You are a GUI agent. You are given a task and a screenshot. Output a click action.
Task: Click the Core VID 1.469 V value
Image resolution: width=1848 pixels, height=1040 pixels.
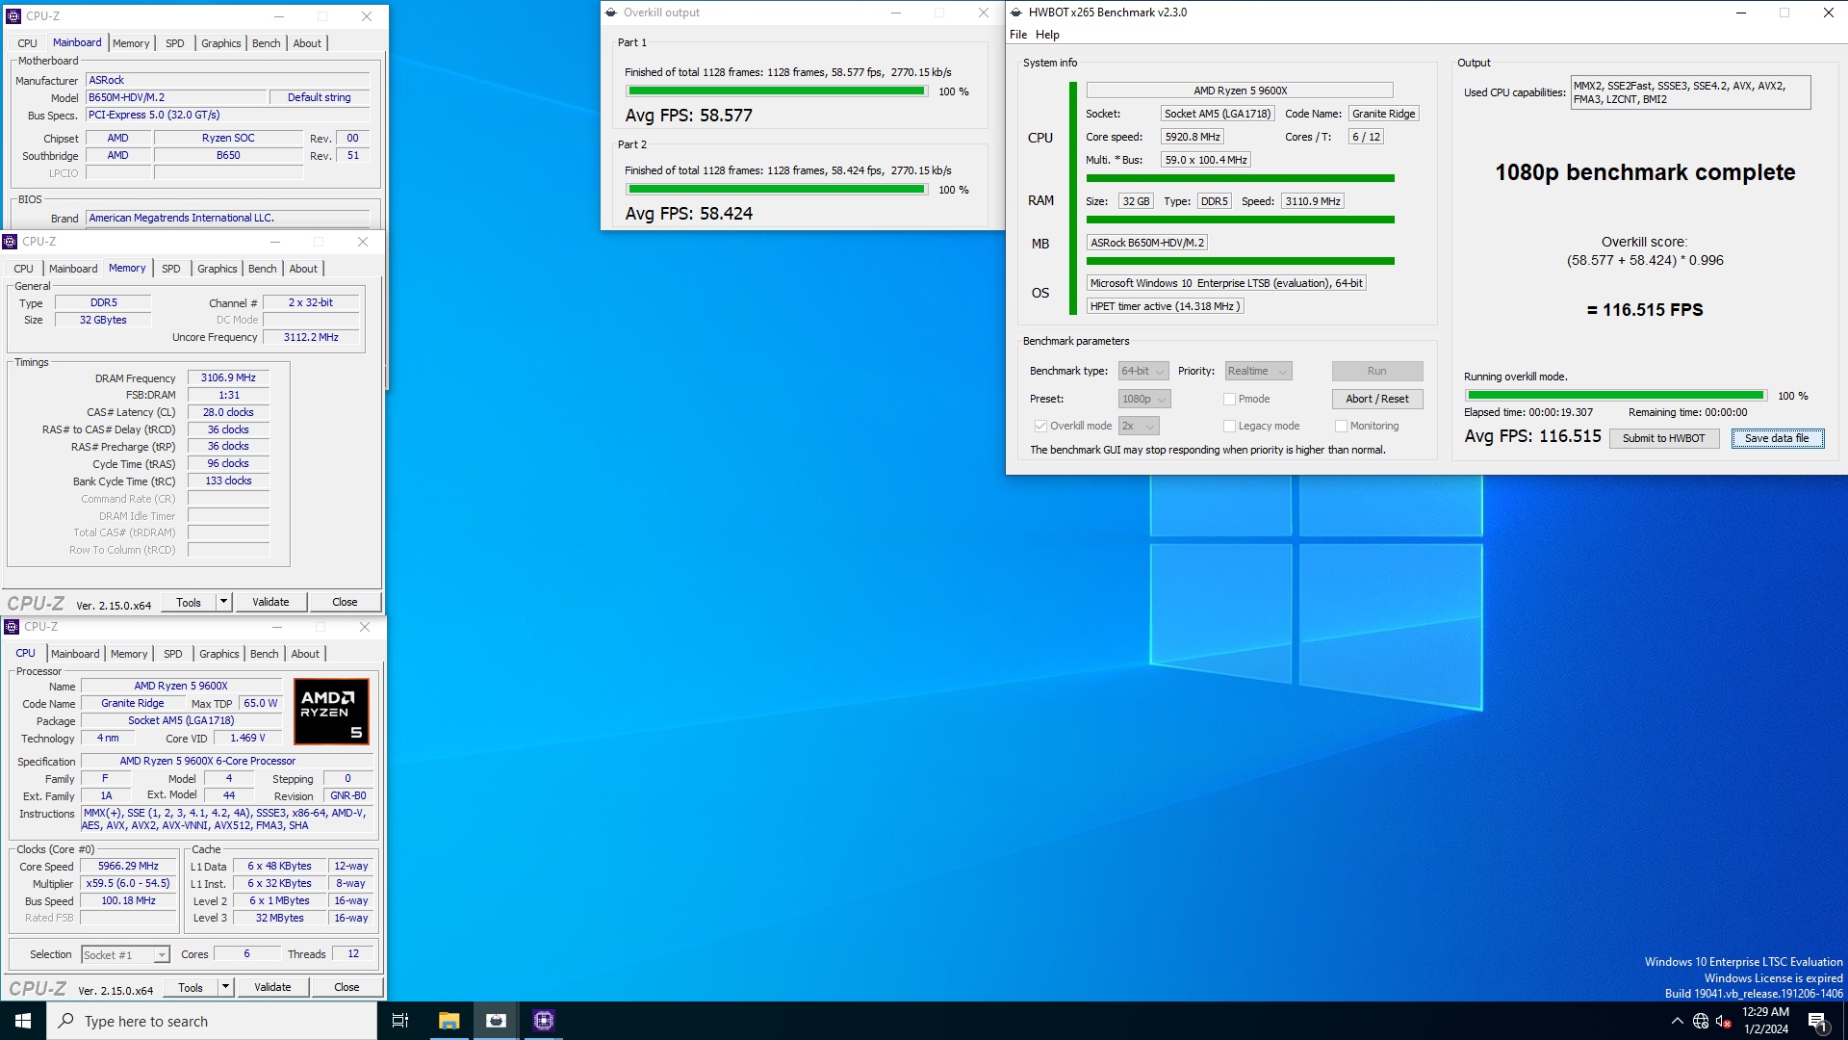[247, 739]
